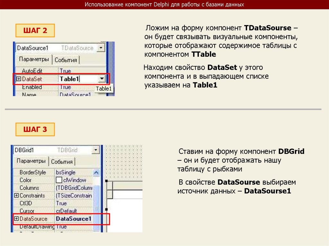Click the DataSource1 value of DataSource property
This screenshot has width=329, height=246.
[x=74, y=219]
